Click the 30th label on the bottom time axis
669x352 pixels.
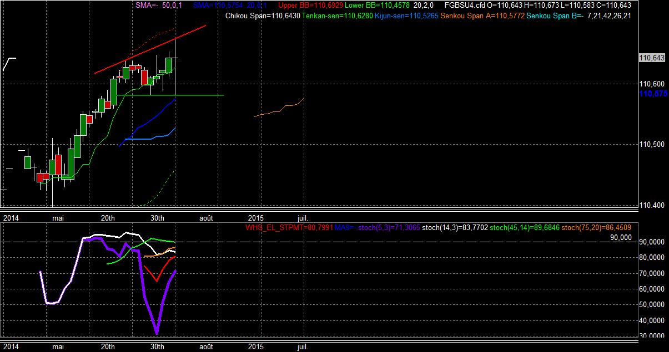(x=157, y=346)
